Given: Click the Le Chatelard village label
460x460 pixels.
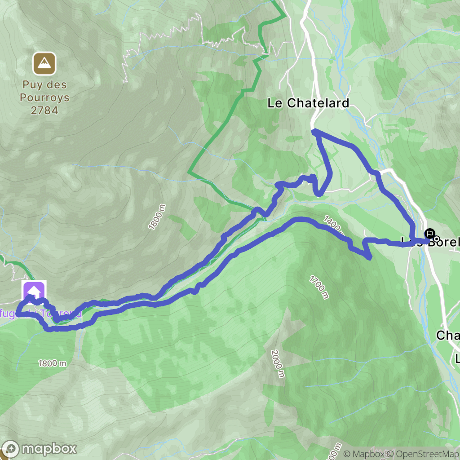Looking at the screenshot, I should coord(308,103).
